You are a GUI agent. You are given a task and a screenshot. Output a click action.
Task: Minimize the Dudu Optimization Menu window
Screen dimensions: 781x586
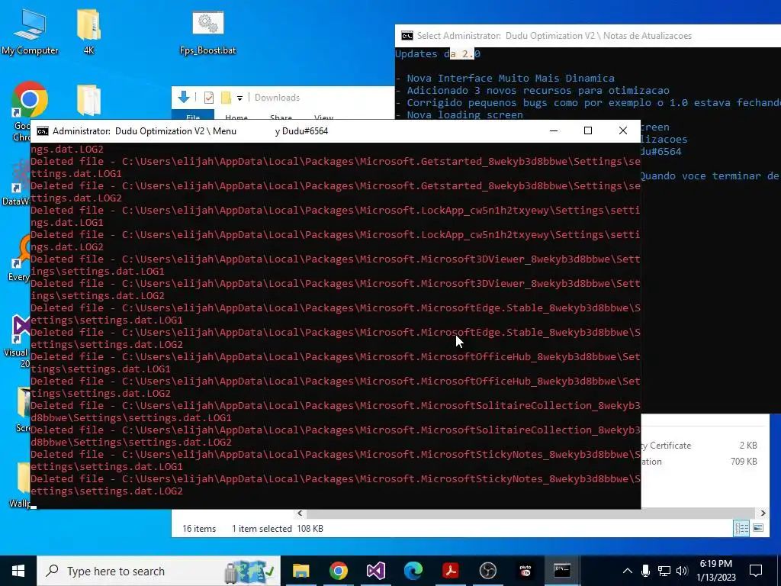tap(554, 130)
